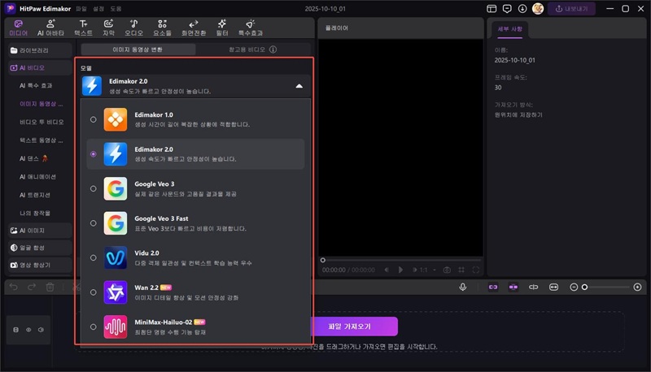This screenshot has height=372, width=651.
Task: Open the download icon in title bar
Action: coord(522,8)
